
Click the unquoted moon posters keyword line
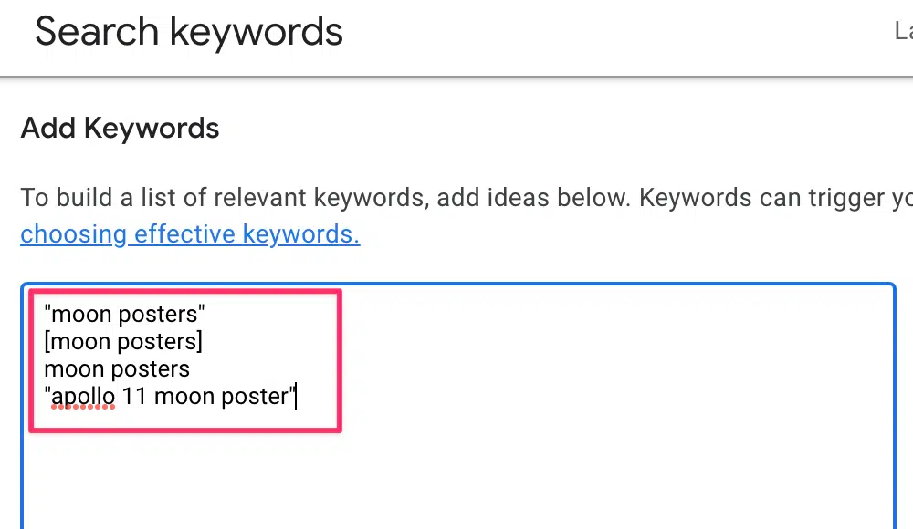(117, 369)
